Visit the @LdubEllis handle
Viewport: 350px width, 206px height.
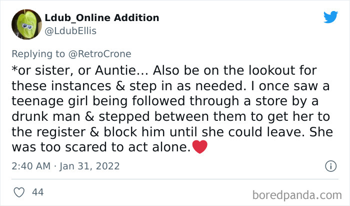tap(70, 31)
